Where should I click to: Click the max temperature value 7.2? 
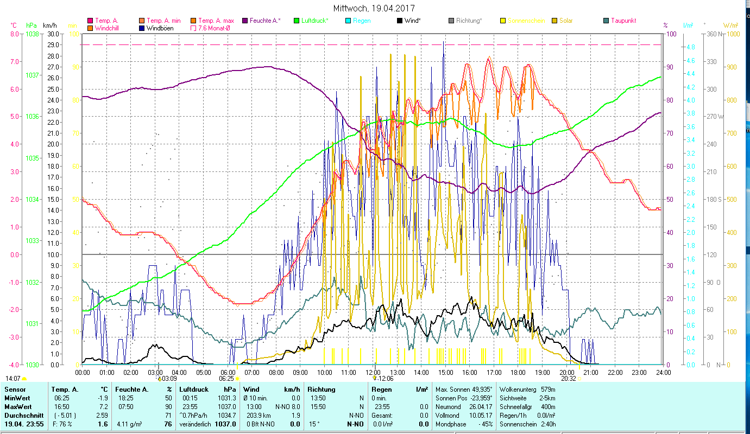click(x=105, y=407)
